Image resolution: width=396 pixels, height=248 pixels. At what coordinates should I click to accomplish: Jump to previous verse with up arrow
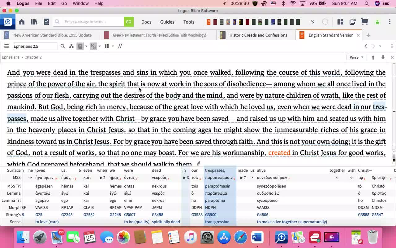click(x=373, y=57)
